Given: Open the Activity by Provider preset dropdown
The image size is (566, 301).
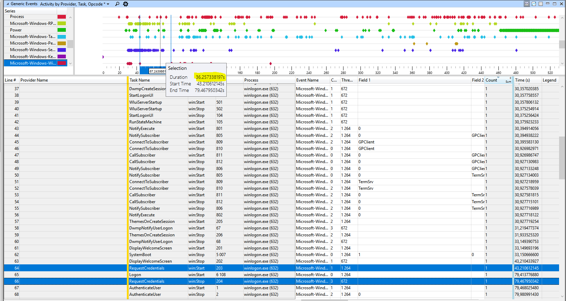Looking at the screenshot, I should [x=108, y=4].
